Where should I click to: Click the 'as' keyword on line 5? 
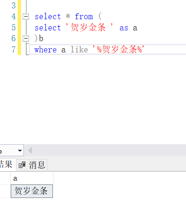pyautogui.click(x=124, y=28)
